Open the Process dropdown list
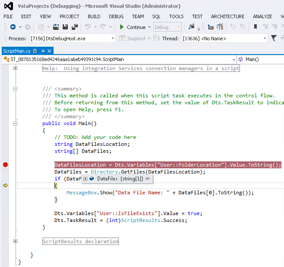Screen dimensions: 284x267 click(x=113, y=38)
